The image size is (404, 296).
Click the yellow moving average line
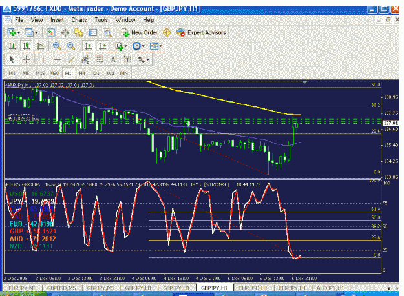(x=224, y=100)
